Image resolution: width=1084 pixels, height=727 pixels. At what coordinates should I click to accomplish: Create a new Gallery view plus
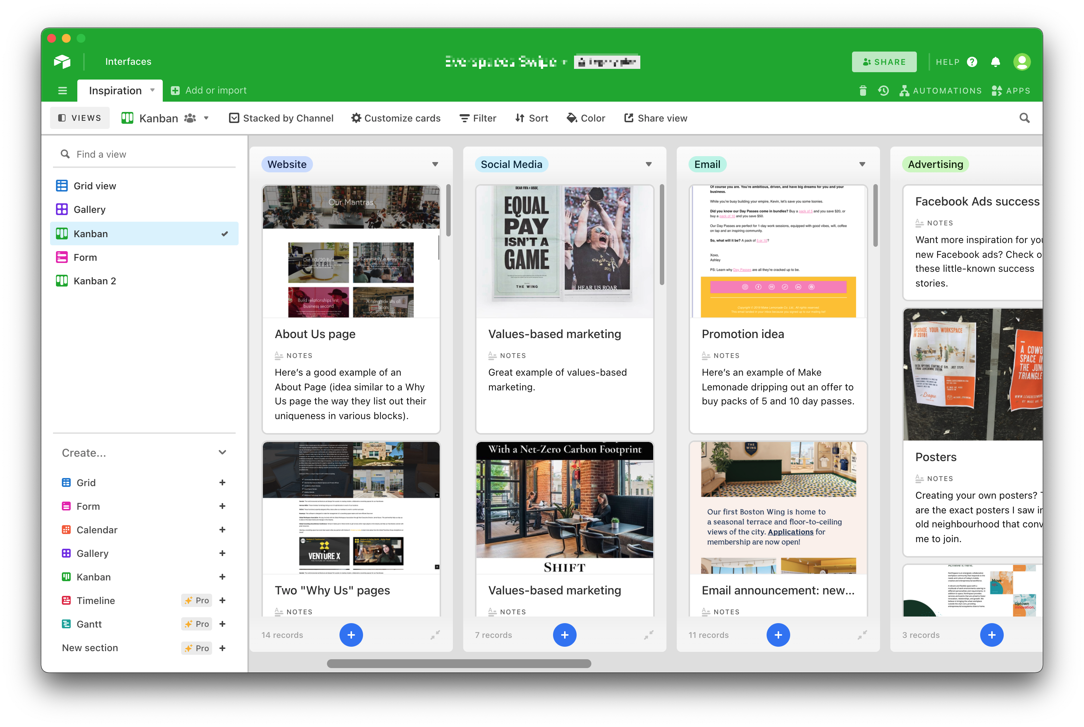(x=222, y=553)
